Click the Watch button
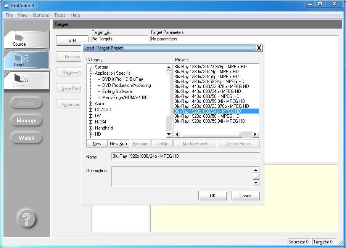This screenshot has height=248, width=346. click(x=26, y=138)
